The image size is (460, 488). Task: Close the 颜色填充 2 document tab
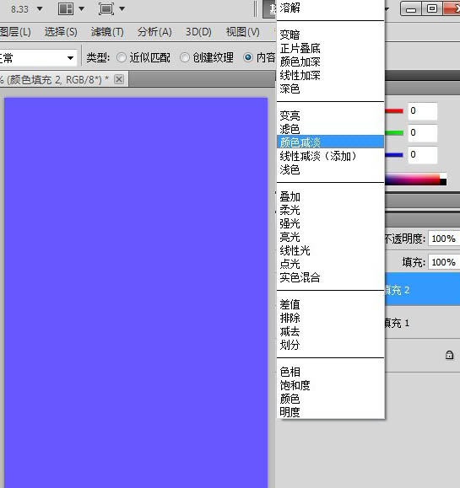119,79
